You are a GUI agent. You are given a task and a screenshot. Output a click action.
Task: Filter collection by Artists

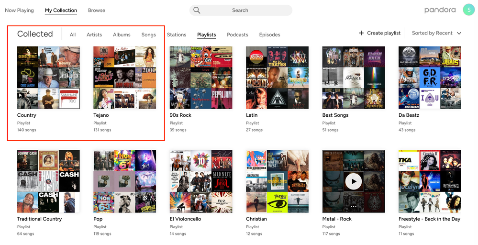click(94, 35)
